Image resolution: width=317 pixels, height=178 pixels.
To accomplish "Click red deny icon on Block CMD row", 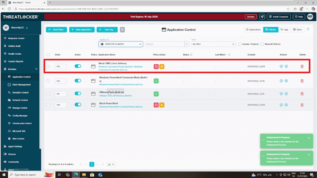I will pyautogui.click(x=156, y=66).
